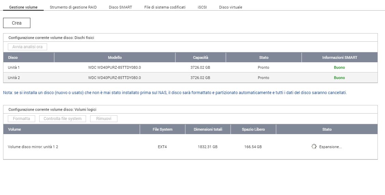Viewport: 385px width, 195px height.
Task: Go to File di sistema codificati tab
Action: (x=165, y=7)
